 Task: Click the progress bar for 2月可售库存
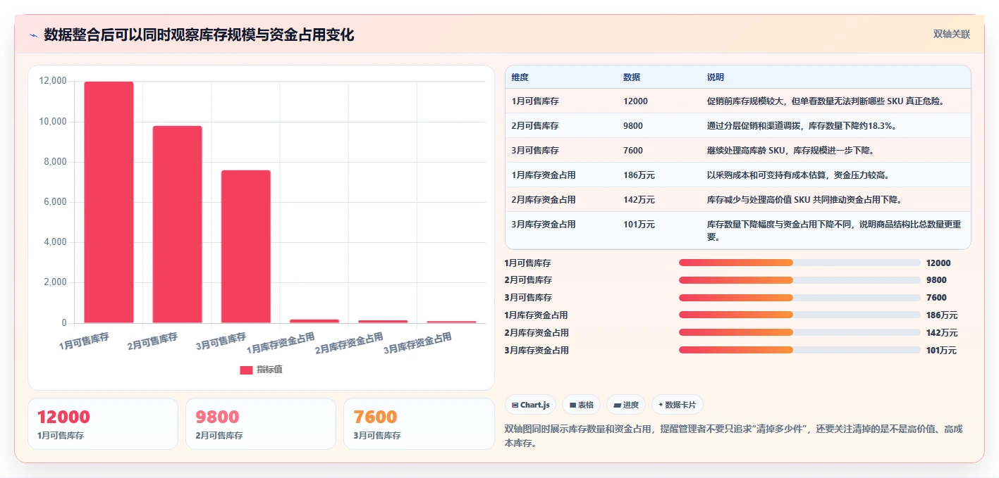799,280
